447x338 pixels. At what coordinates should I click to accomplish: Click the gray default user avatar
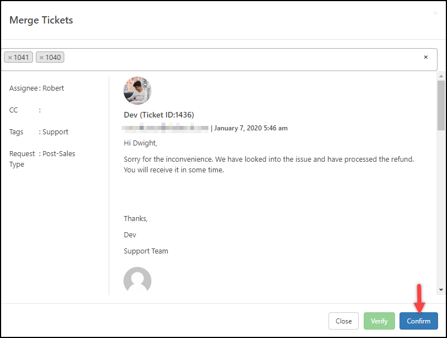(137, 280)
